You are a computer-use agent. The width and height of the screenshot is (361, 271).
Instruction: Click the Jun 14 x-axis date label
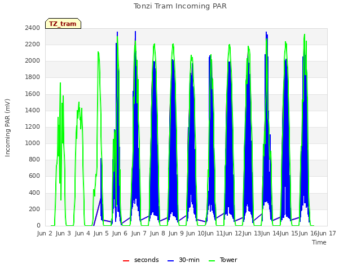click(270, 233)
